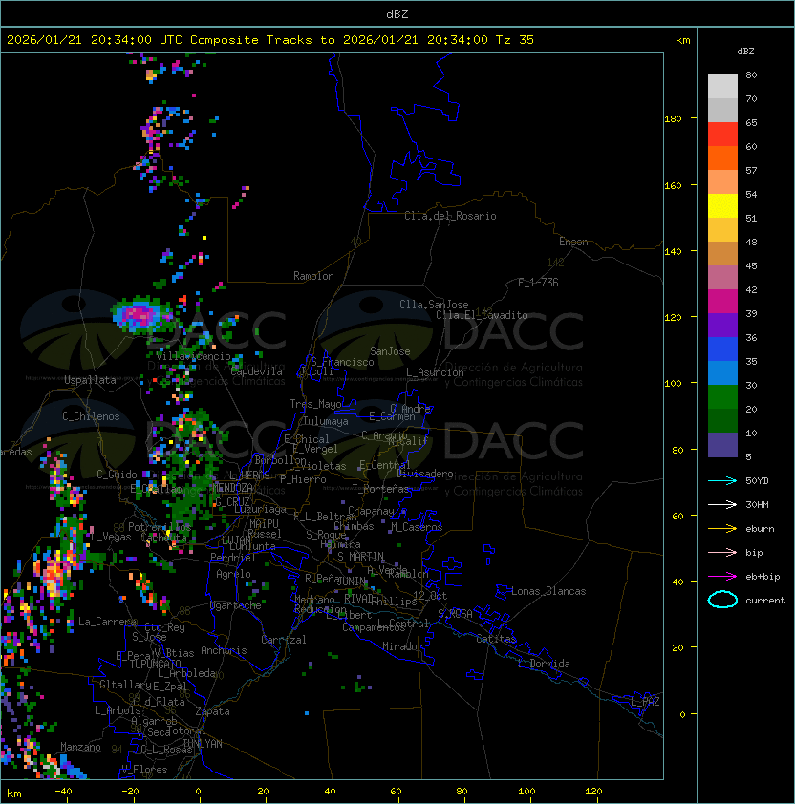
Task: Click the 'C_Chilenos' map label
Action: tap(91, 416)
